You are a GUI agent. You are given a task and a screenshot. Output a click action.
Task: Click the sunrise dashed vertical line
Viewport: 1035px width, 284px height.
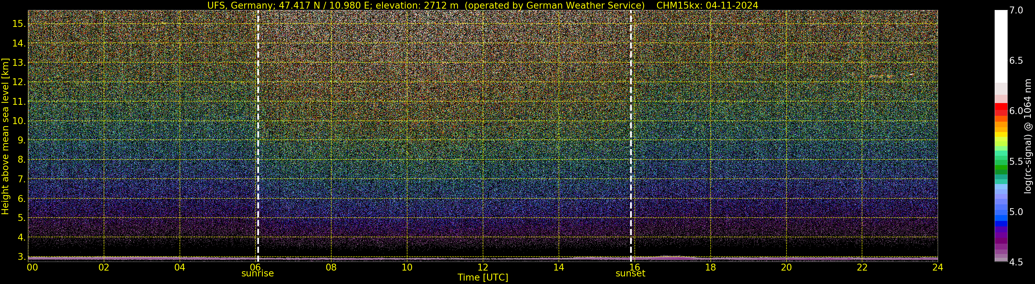(x=258, y=136)
